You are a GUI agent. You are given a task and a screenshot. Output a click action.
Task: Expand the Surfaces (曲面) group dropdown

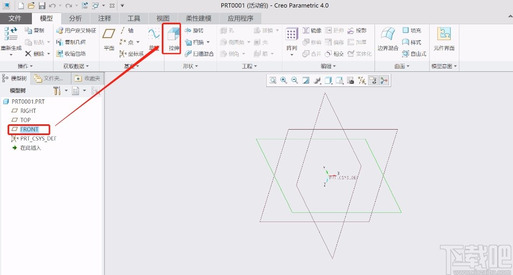(402, 66)
